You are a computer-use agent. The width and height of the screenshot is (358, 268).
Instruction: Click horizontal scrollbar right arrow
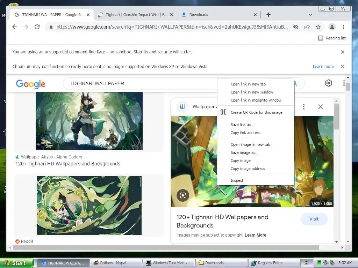pos(342,247)
